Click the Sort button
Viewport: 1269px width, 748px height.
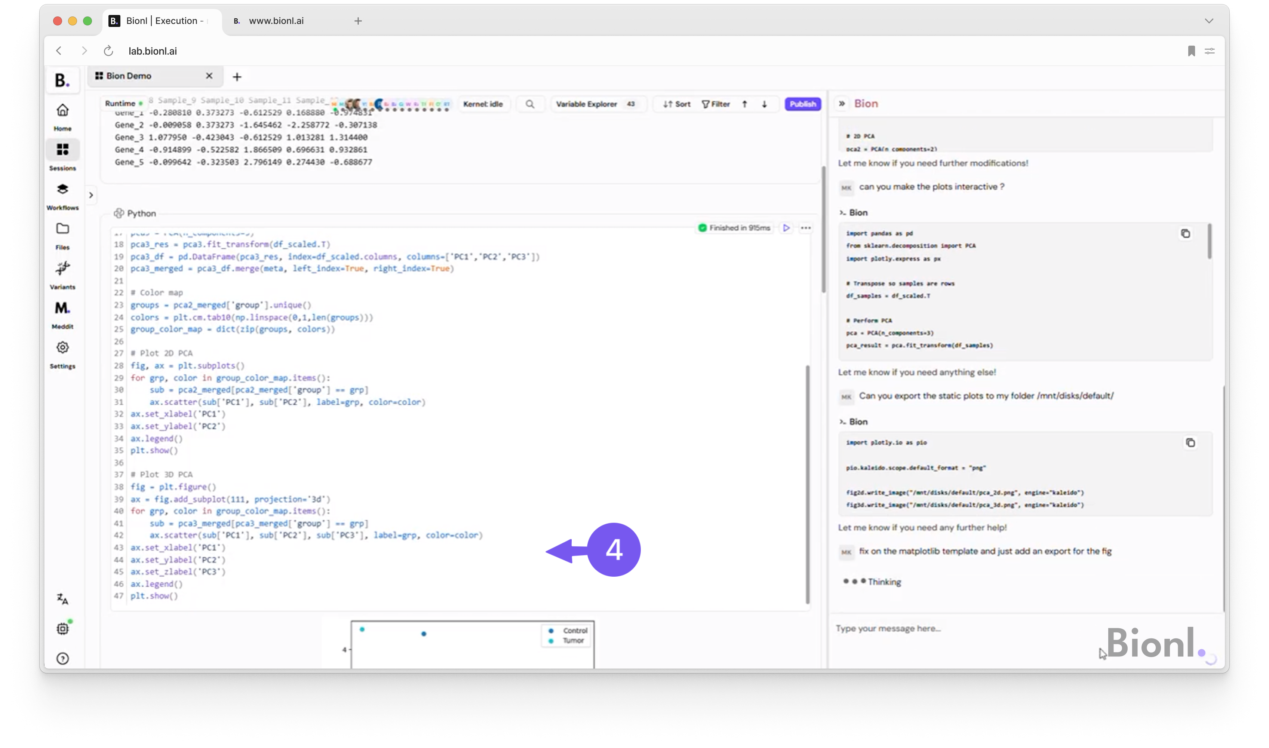(677, 104)
